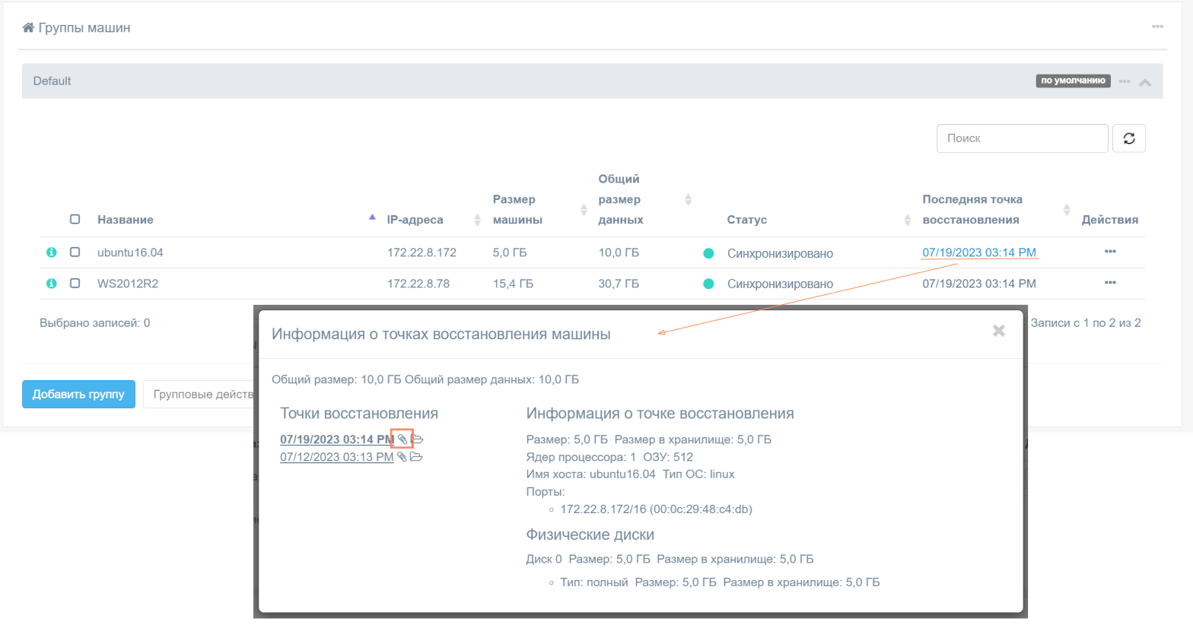
Task: Open ubuntu16.04 last restore point link
Action: [x=978, y=252]
